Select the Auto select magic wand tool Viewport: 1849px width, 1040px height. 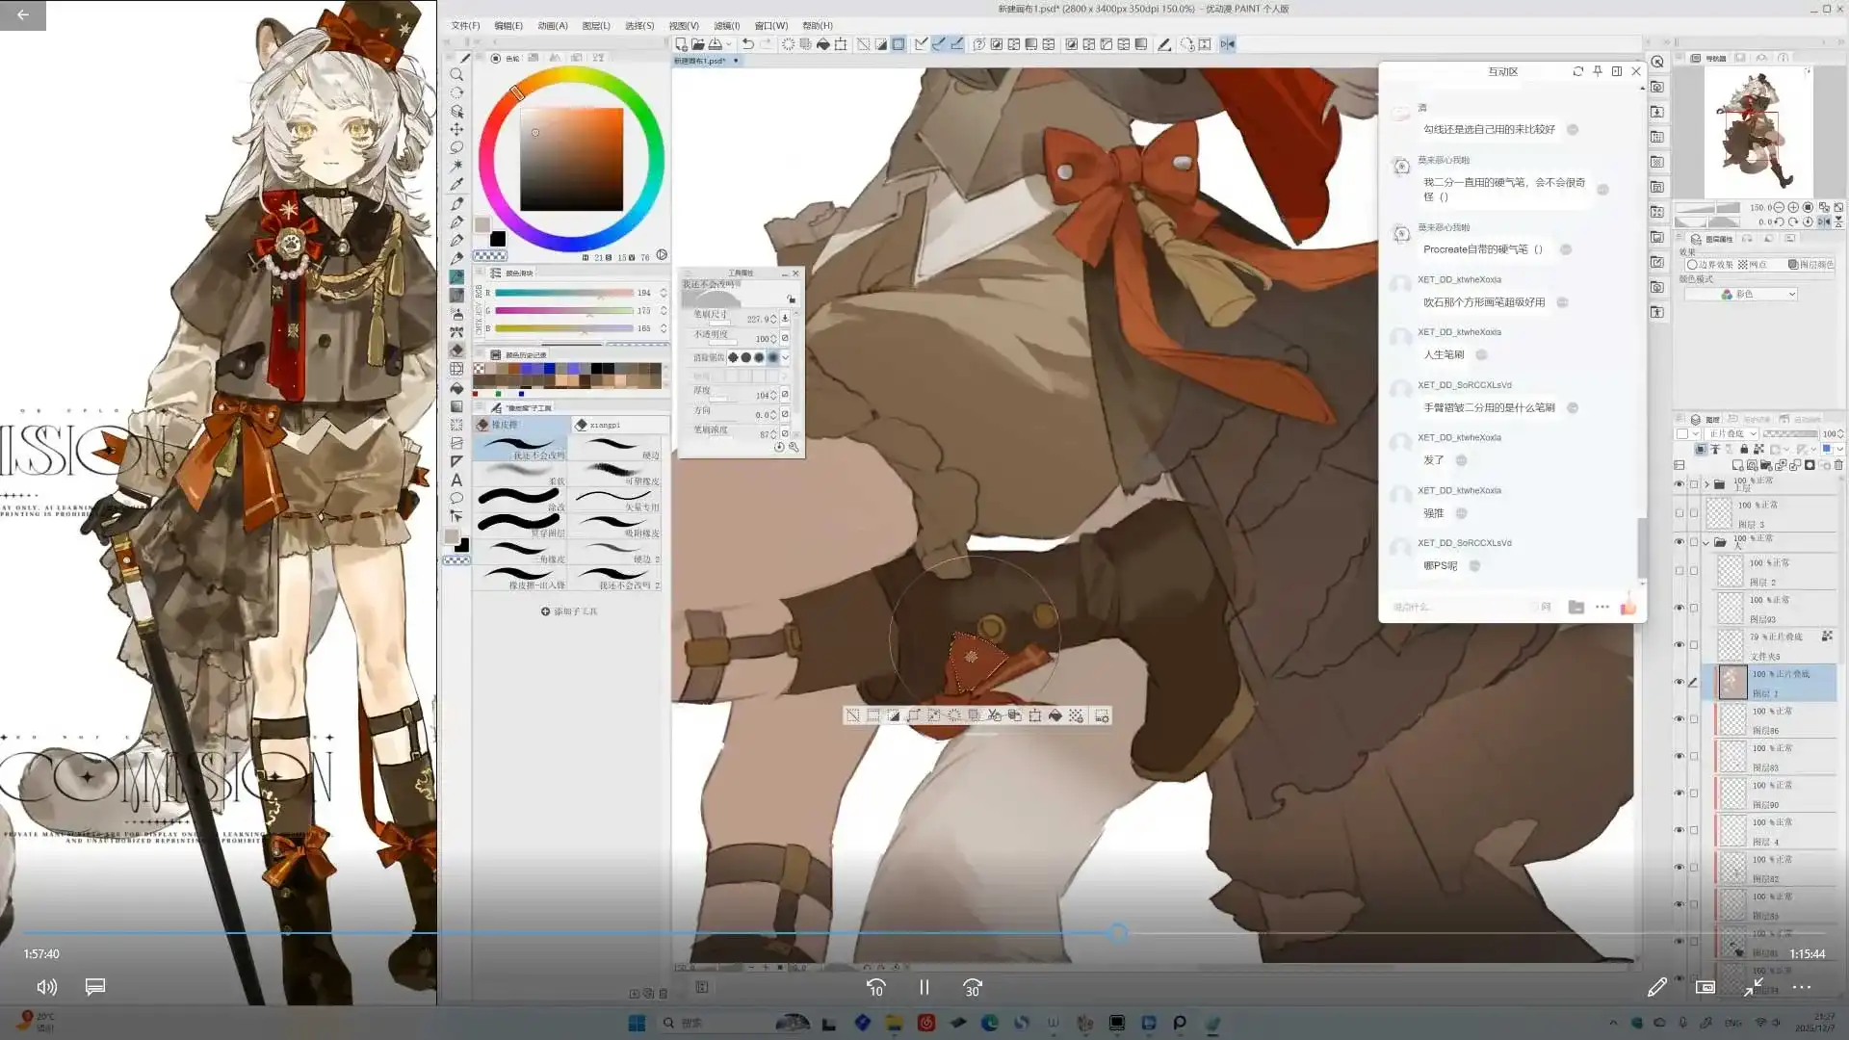[x=456, y=166]
